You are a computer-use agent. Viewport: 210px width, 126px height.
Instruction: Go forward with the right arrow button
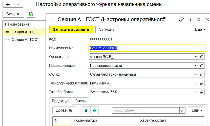point(18,4)
